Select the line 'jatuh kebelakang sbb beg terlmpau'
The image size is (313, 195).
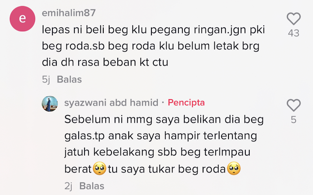[157, 152]
